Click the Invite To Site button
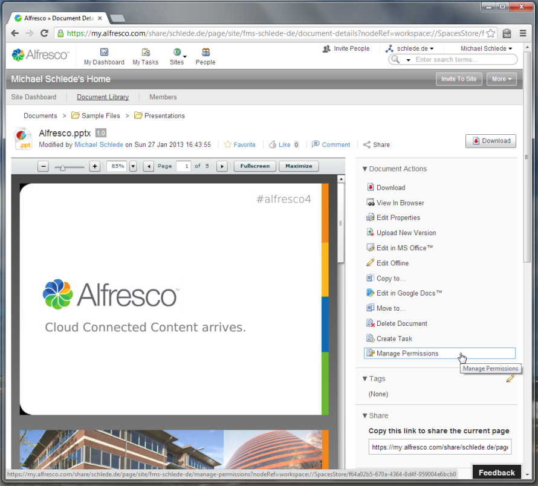This screenshot has height=486, width=538. pyautogui.click(x=459, y=79)
